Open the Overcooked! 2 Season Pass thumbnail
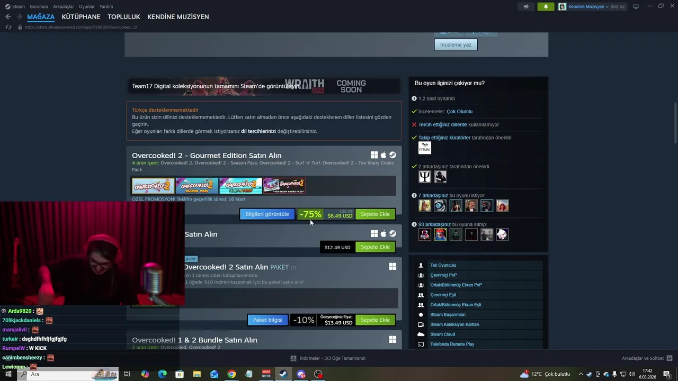The height and width of the screenshot is (381, 678). coord(197,186)
